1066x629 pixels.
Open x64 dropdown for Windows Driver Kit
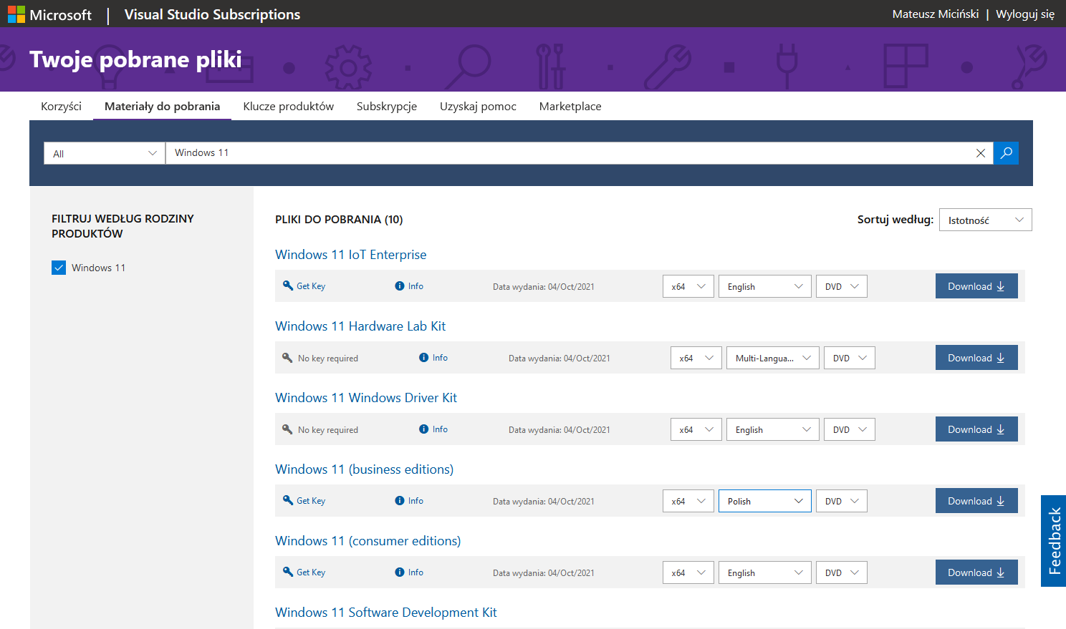point(696,429)
